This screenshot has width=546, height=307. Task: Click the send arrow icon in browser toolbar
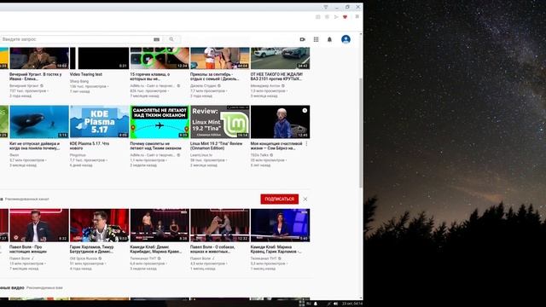(x=336, y=17)
